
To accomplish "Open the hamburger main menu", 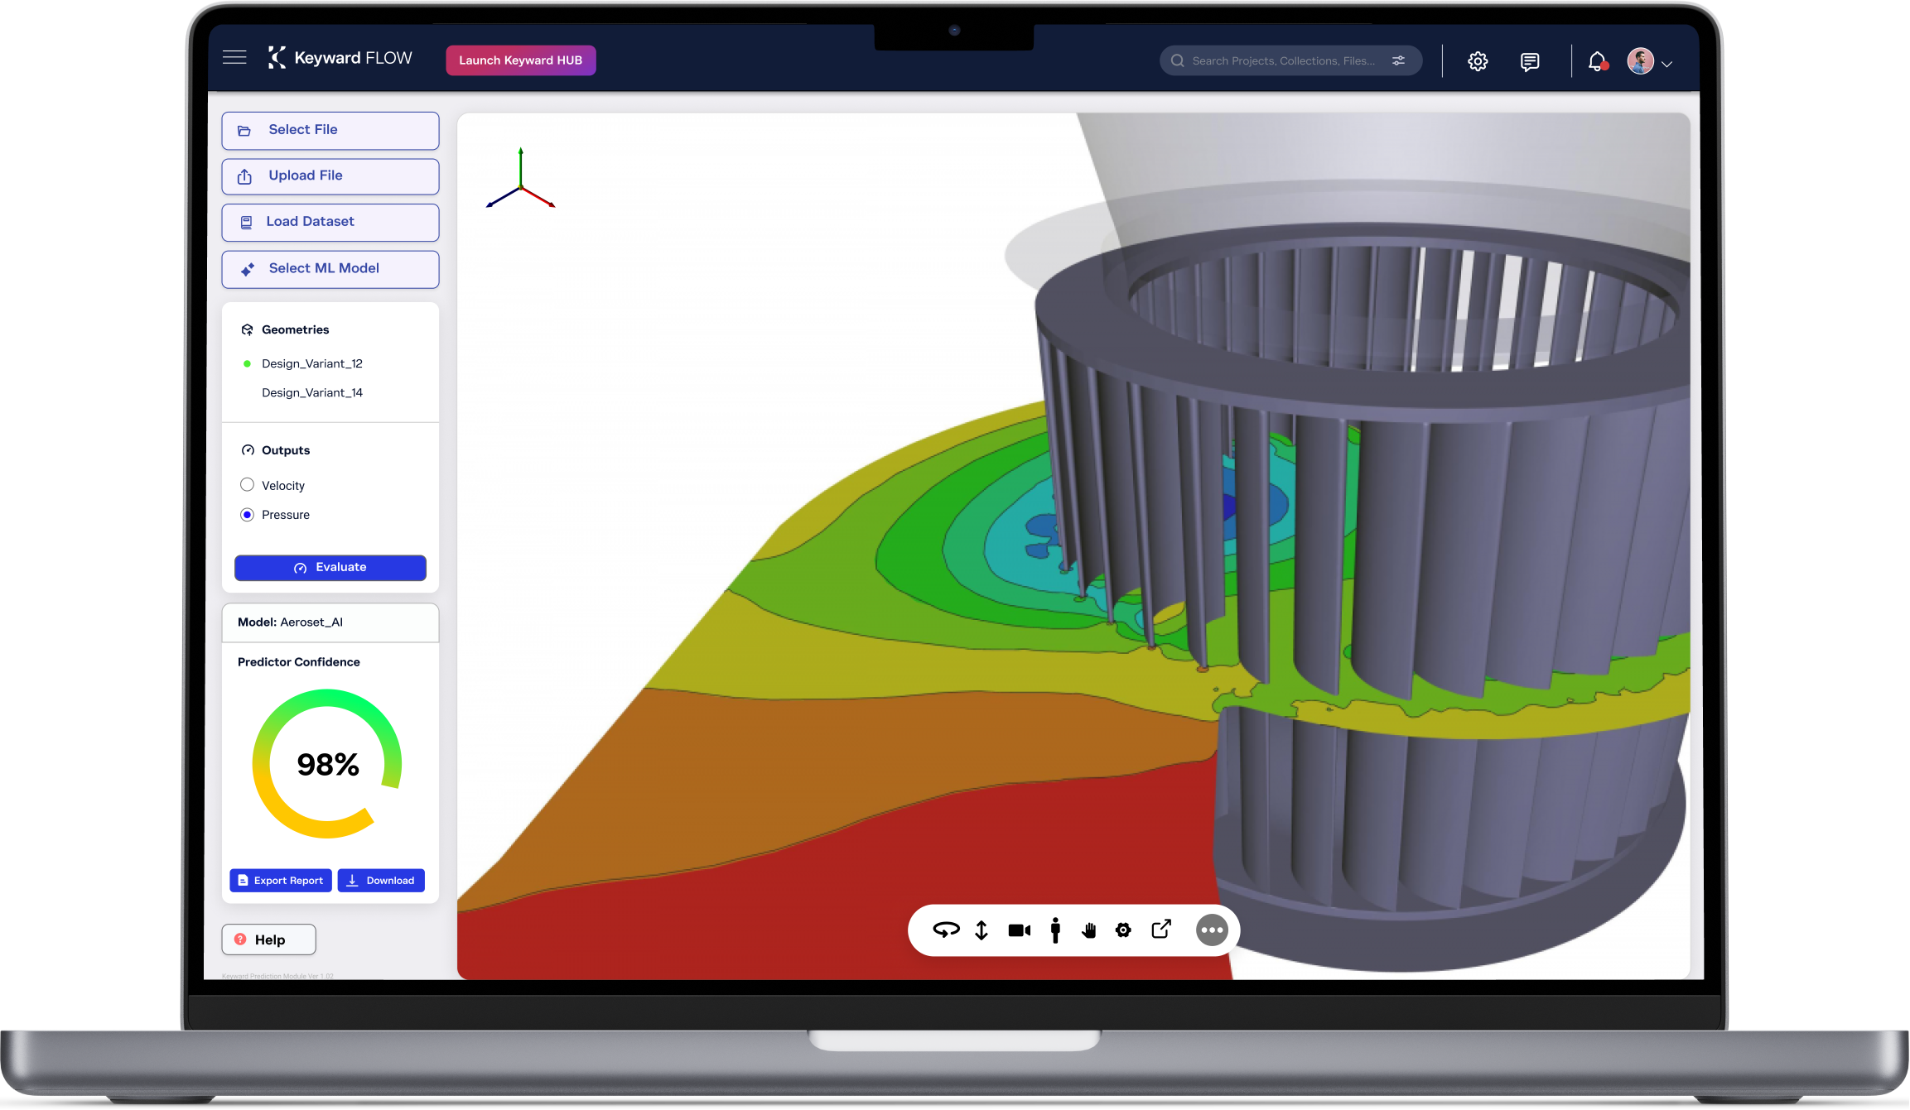I will [234, 58].
